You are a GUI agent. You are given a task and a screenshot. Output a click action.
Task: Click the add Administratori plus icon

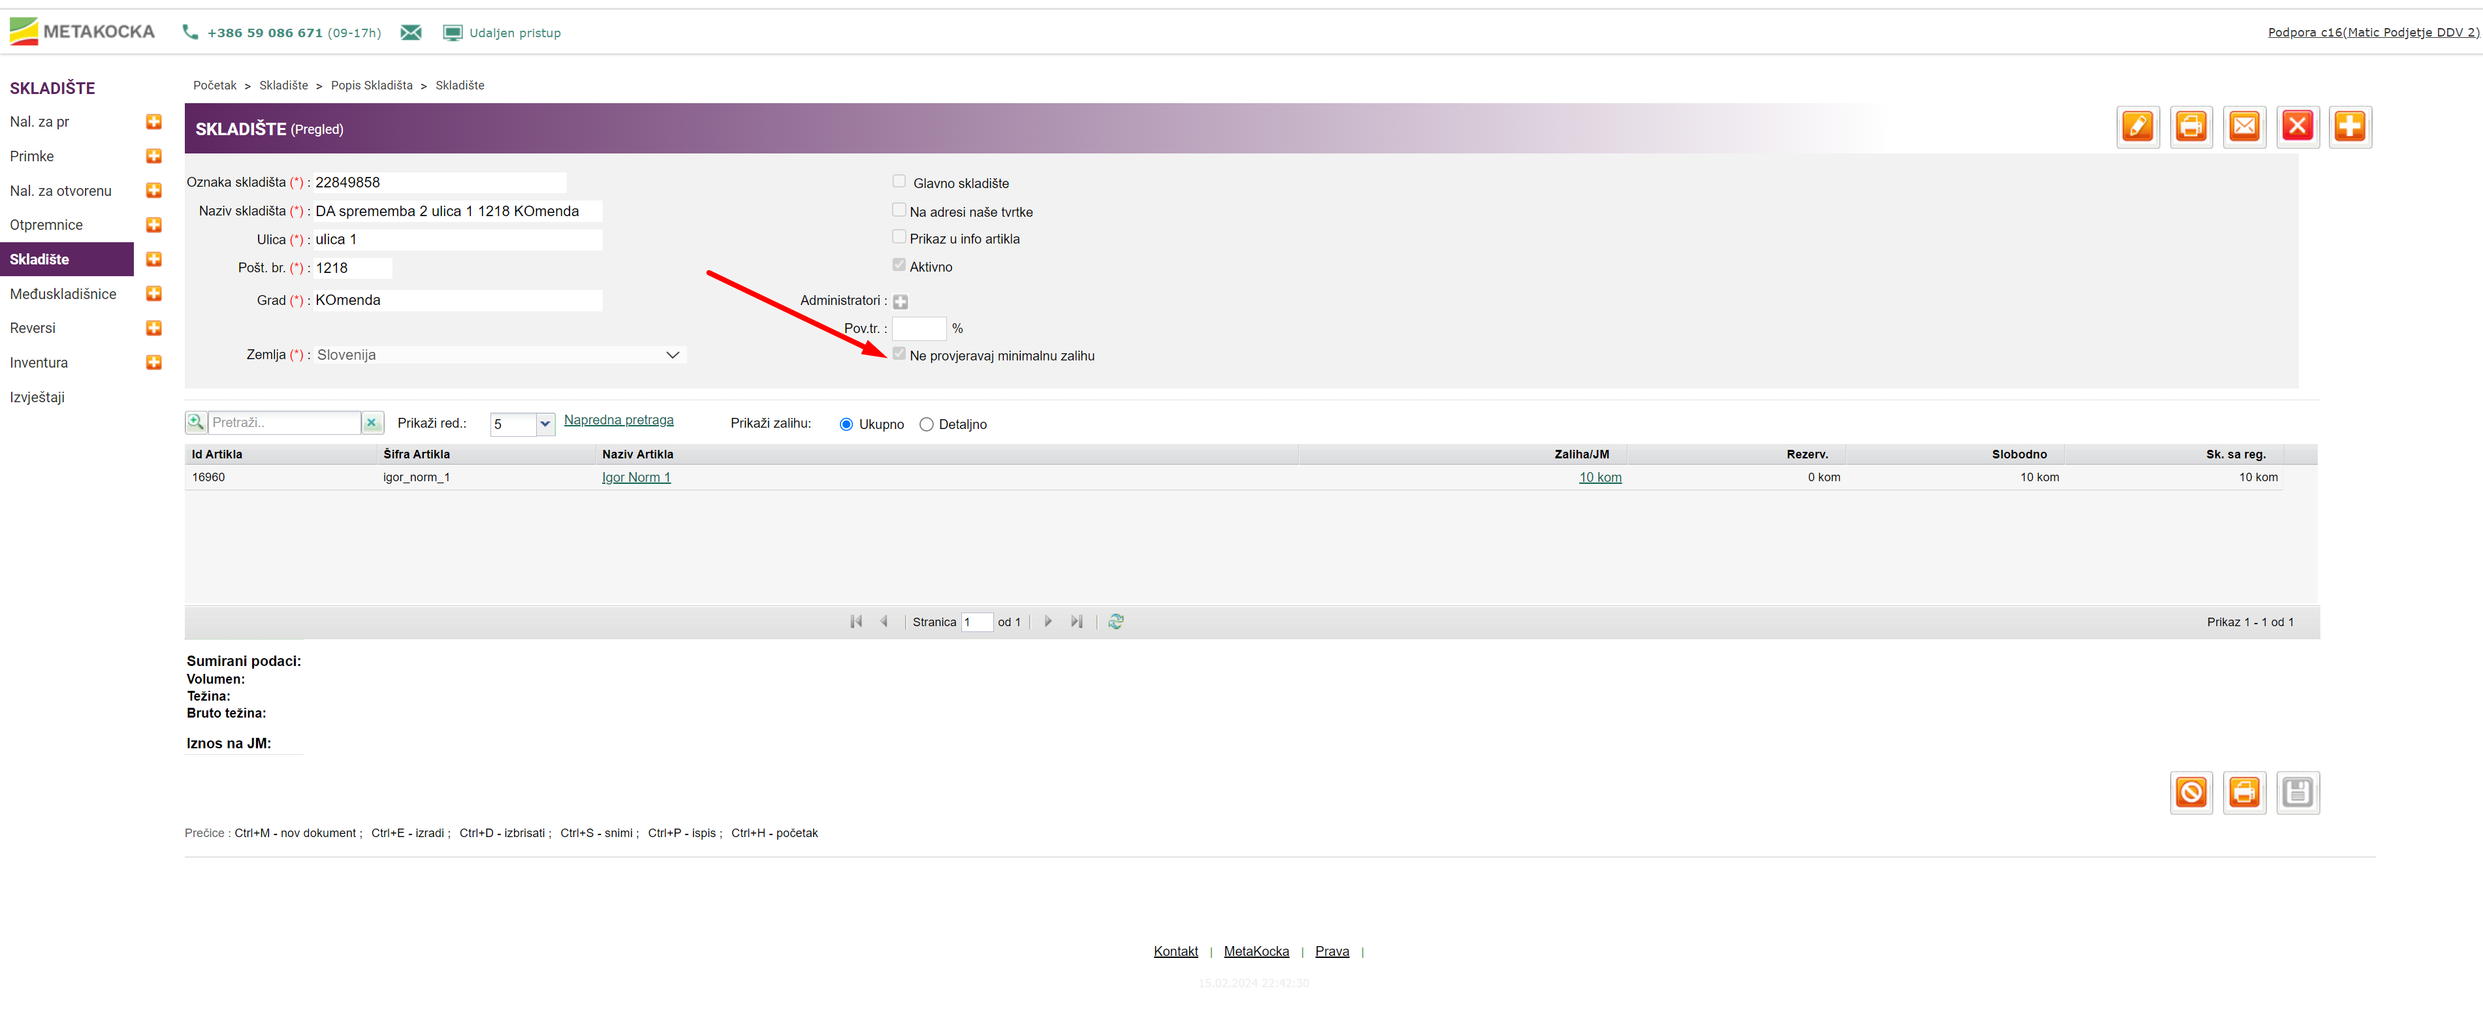[x=901, y=302]
